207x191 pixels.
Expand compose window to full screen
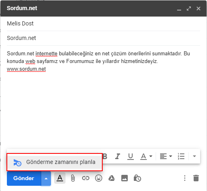(x=189, y=8)
